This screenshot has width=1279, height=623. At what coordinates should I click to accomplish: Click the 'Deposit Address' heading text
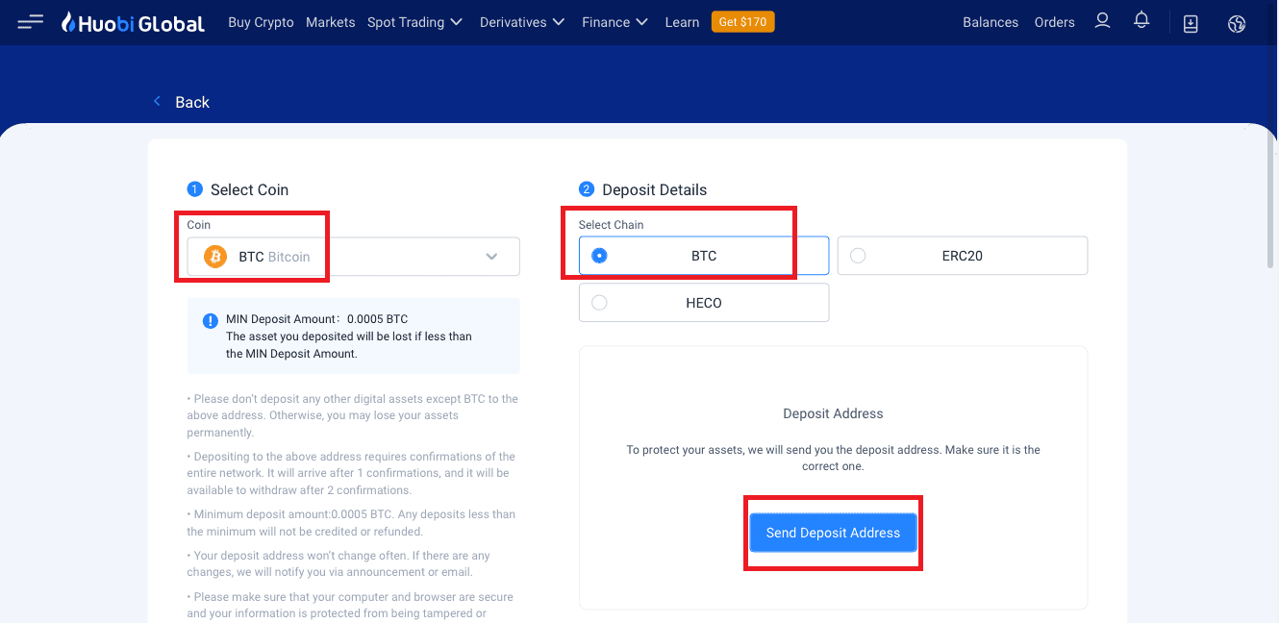[833, 413]
